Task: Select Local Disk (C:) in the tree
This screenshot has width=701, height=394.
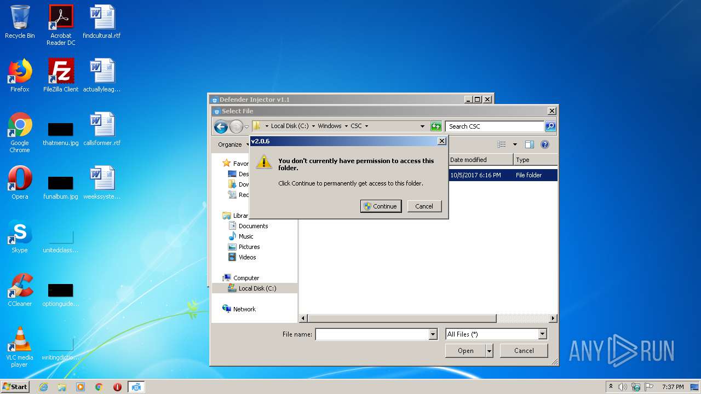Action: [x=257, y=288]
